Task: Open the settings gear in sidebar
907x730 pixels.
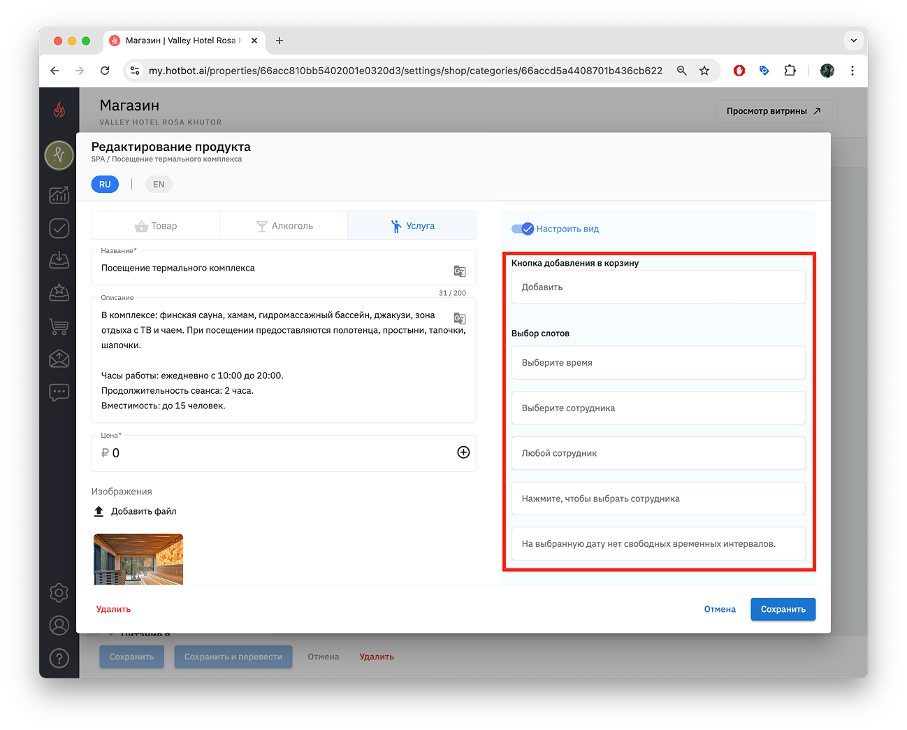Action: pos(59,593)
